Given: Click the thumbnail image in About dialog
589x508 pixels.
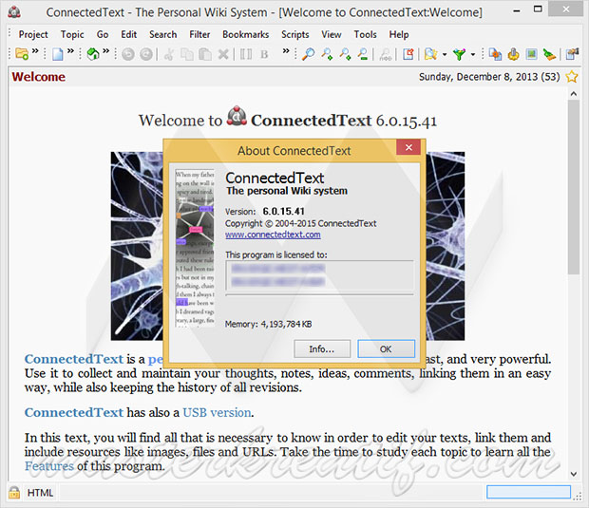Looking at the screenshot, I should tap(195, 248).
